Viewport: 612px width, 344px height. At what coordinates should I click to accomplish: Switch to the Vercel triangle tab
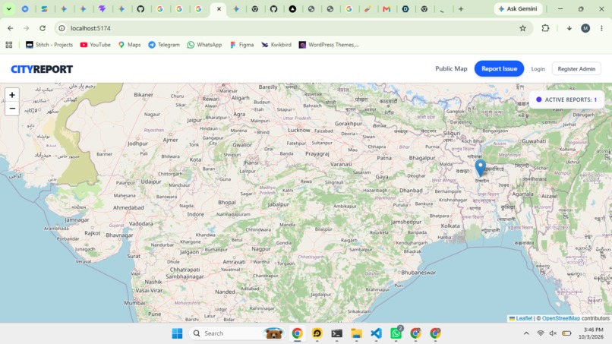292,8
